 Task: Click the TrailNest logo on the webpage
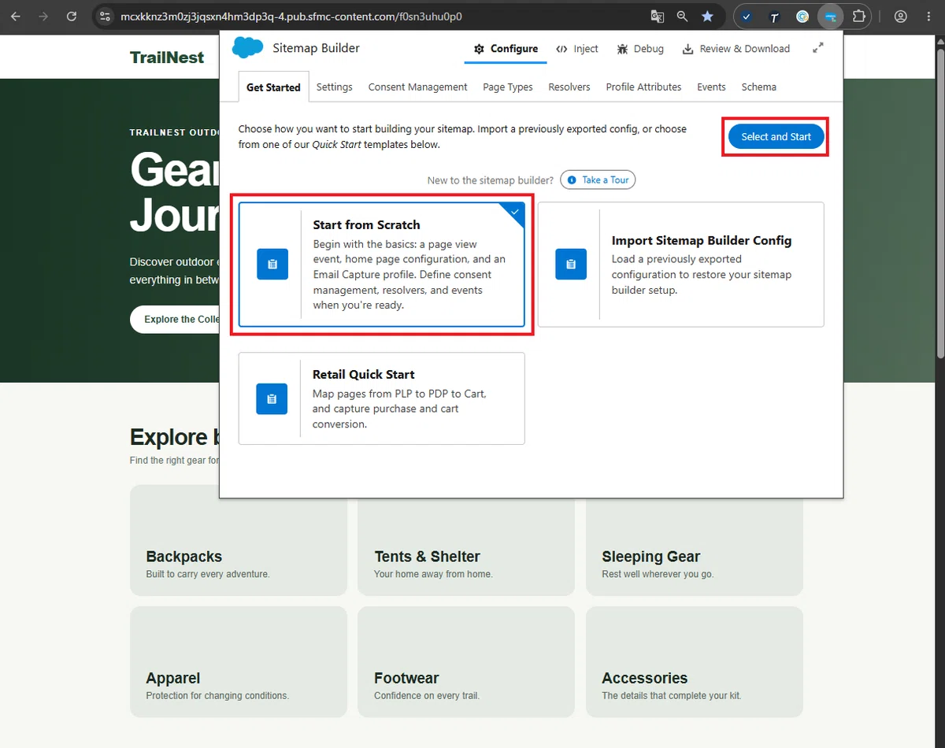[167, 57]
